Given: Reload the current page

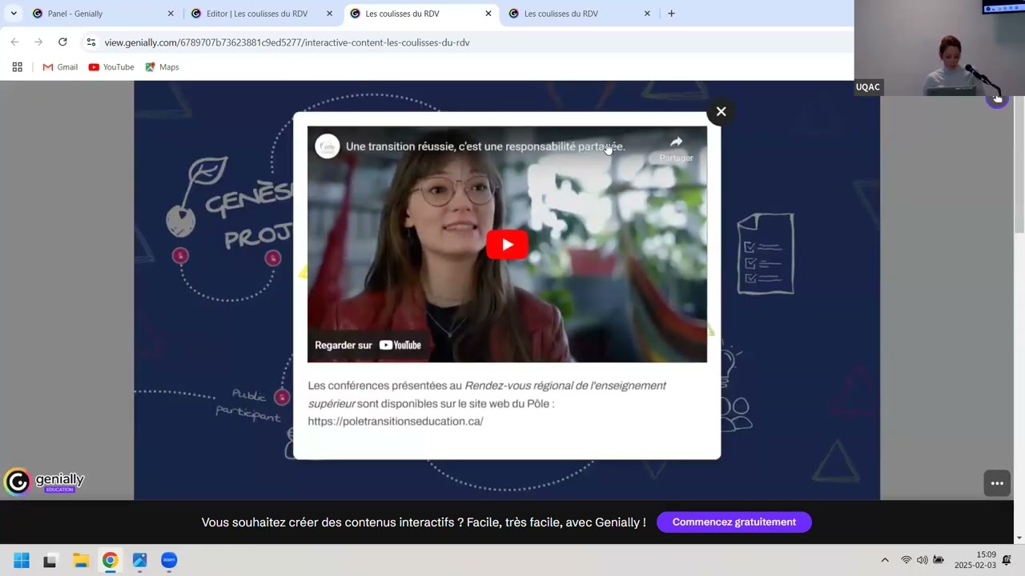Looking at the screenshot, I should point(62,42).
